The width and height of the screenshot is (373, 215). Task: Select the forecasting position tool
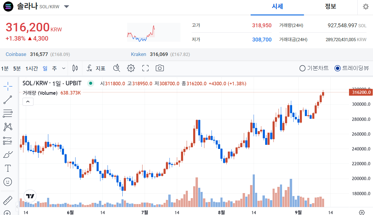[x=8, y=140]
